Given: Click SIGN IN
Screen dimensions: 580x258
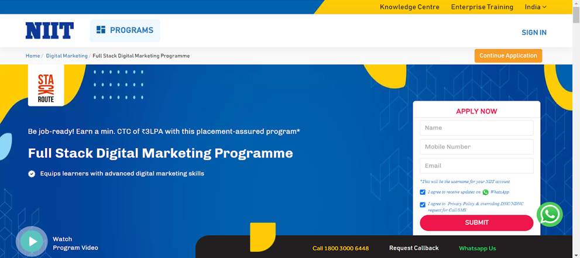Looking at the screenshot, I should (534, 33).
